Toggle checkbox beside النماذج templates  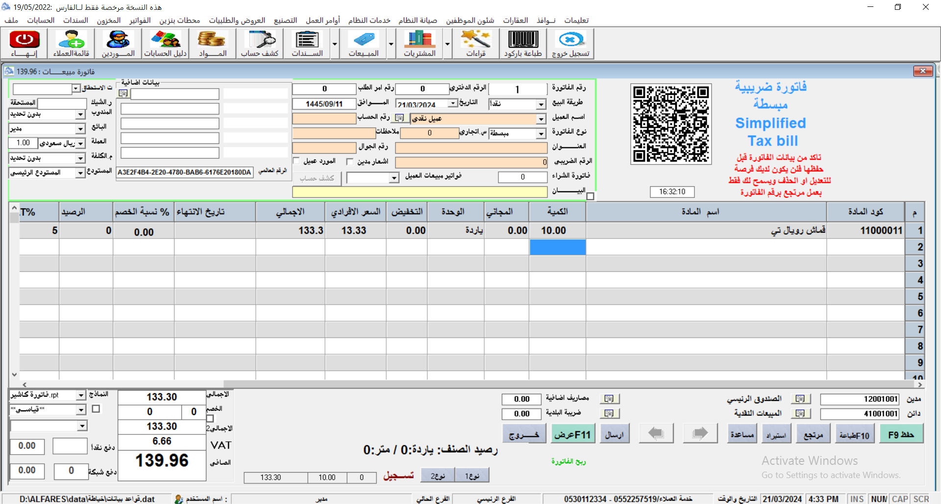click(x=96, y=408)
